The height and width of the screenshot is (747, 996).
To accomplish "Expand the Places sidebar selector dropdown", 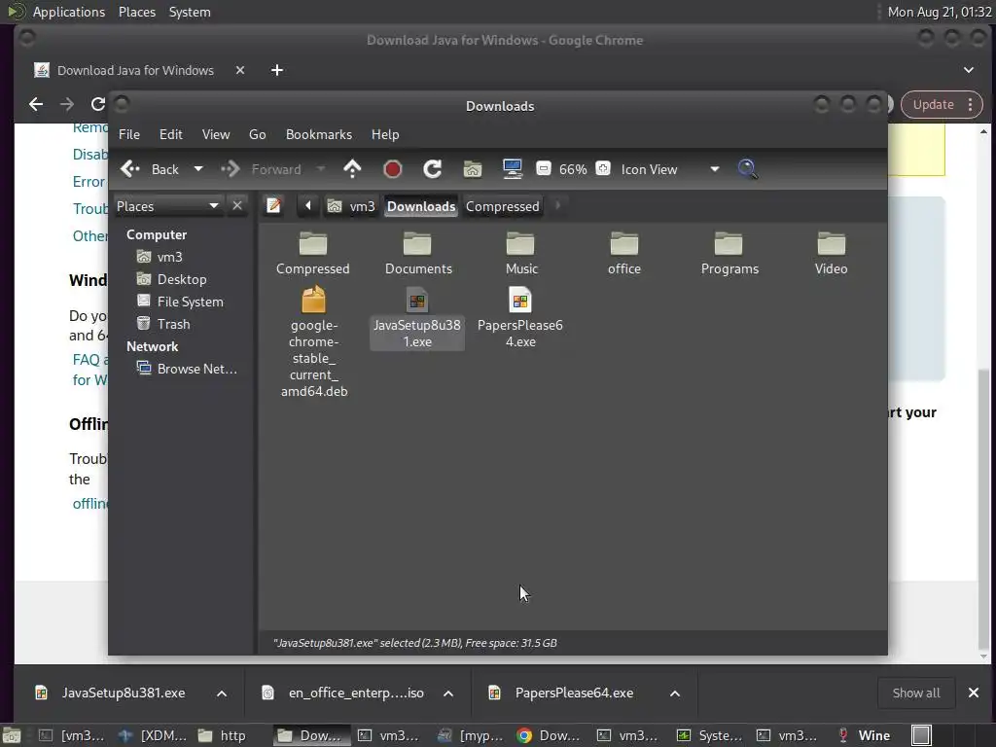I will [x=167, y=206].
